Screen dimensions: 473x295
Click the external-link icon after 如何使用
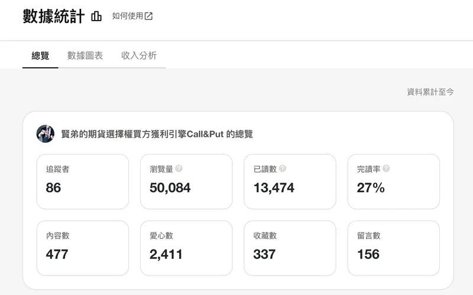(149, 16)
